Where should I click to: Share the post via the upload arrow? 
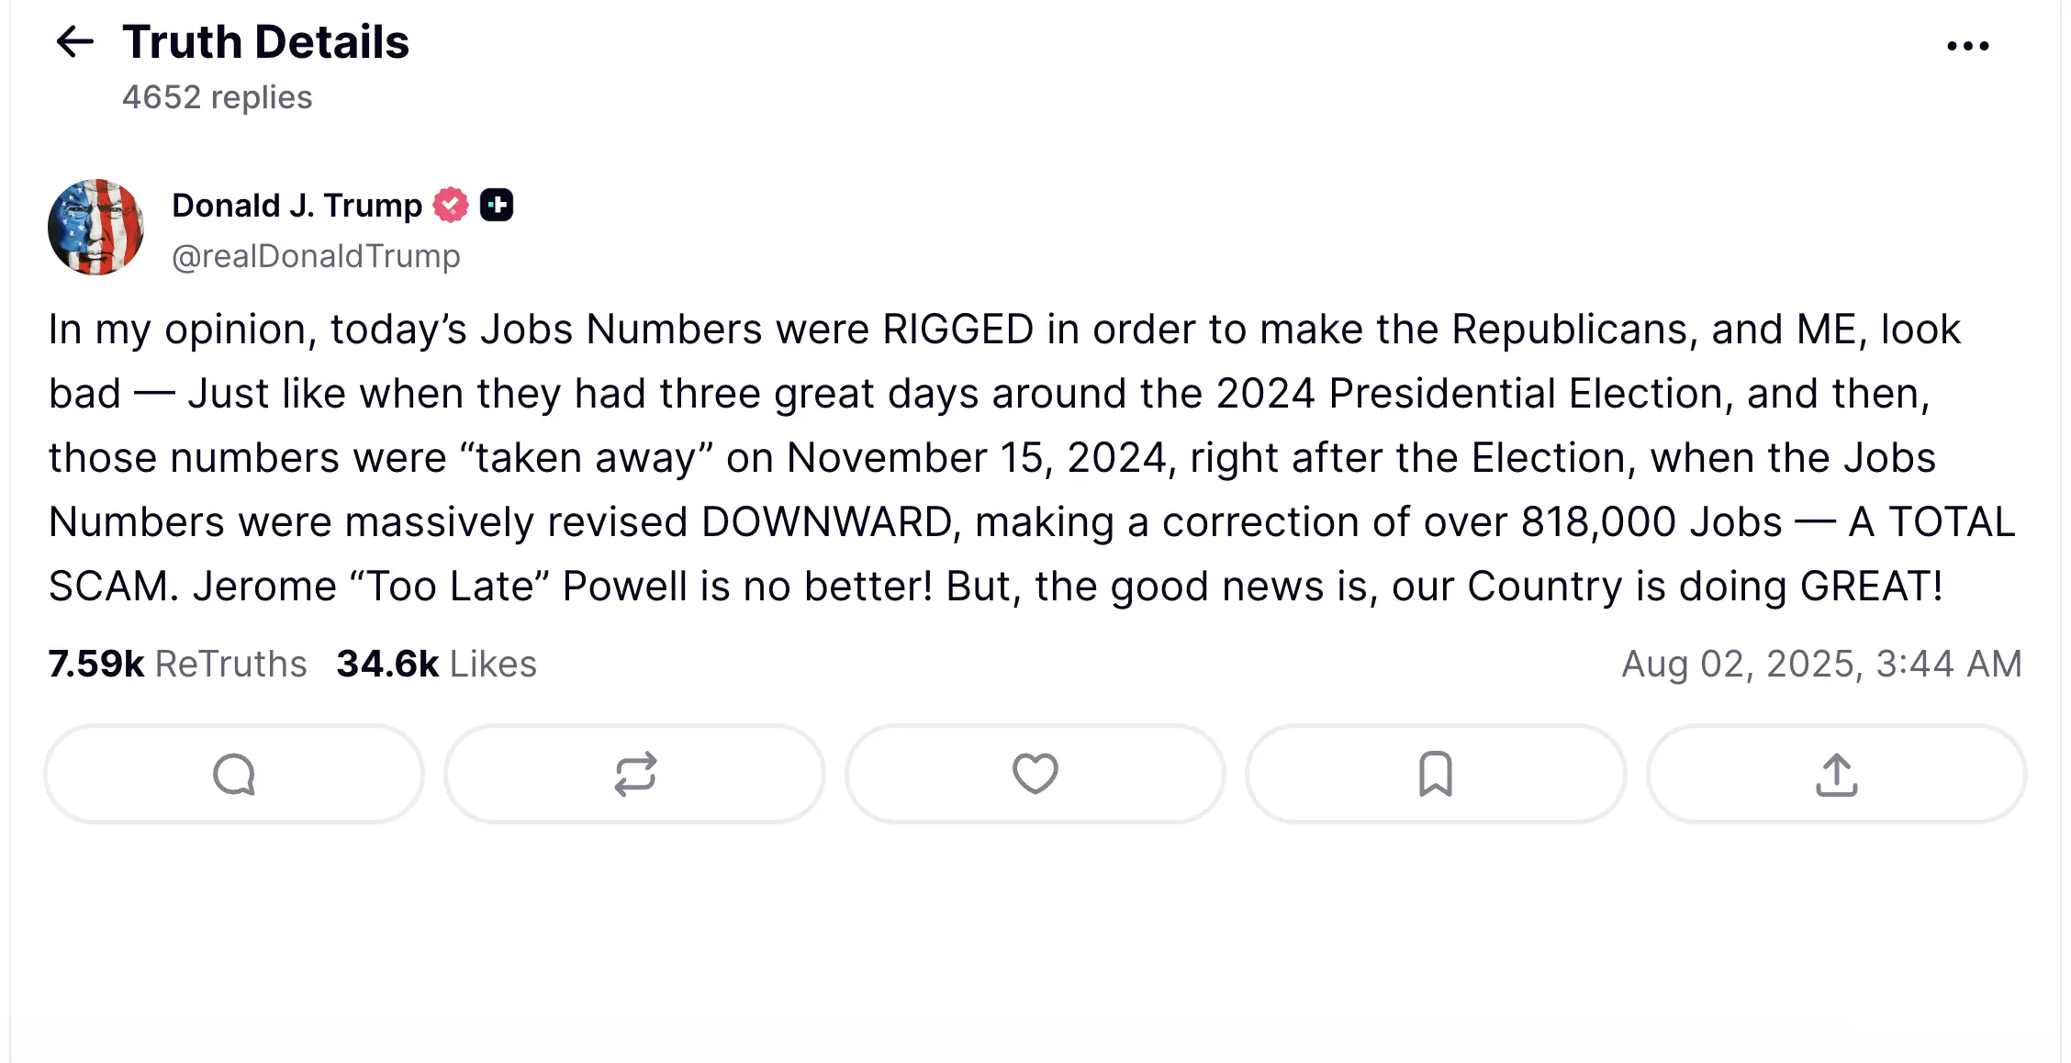(1836, 774)
